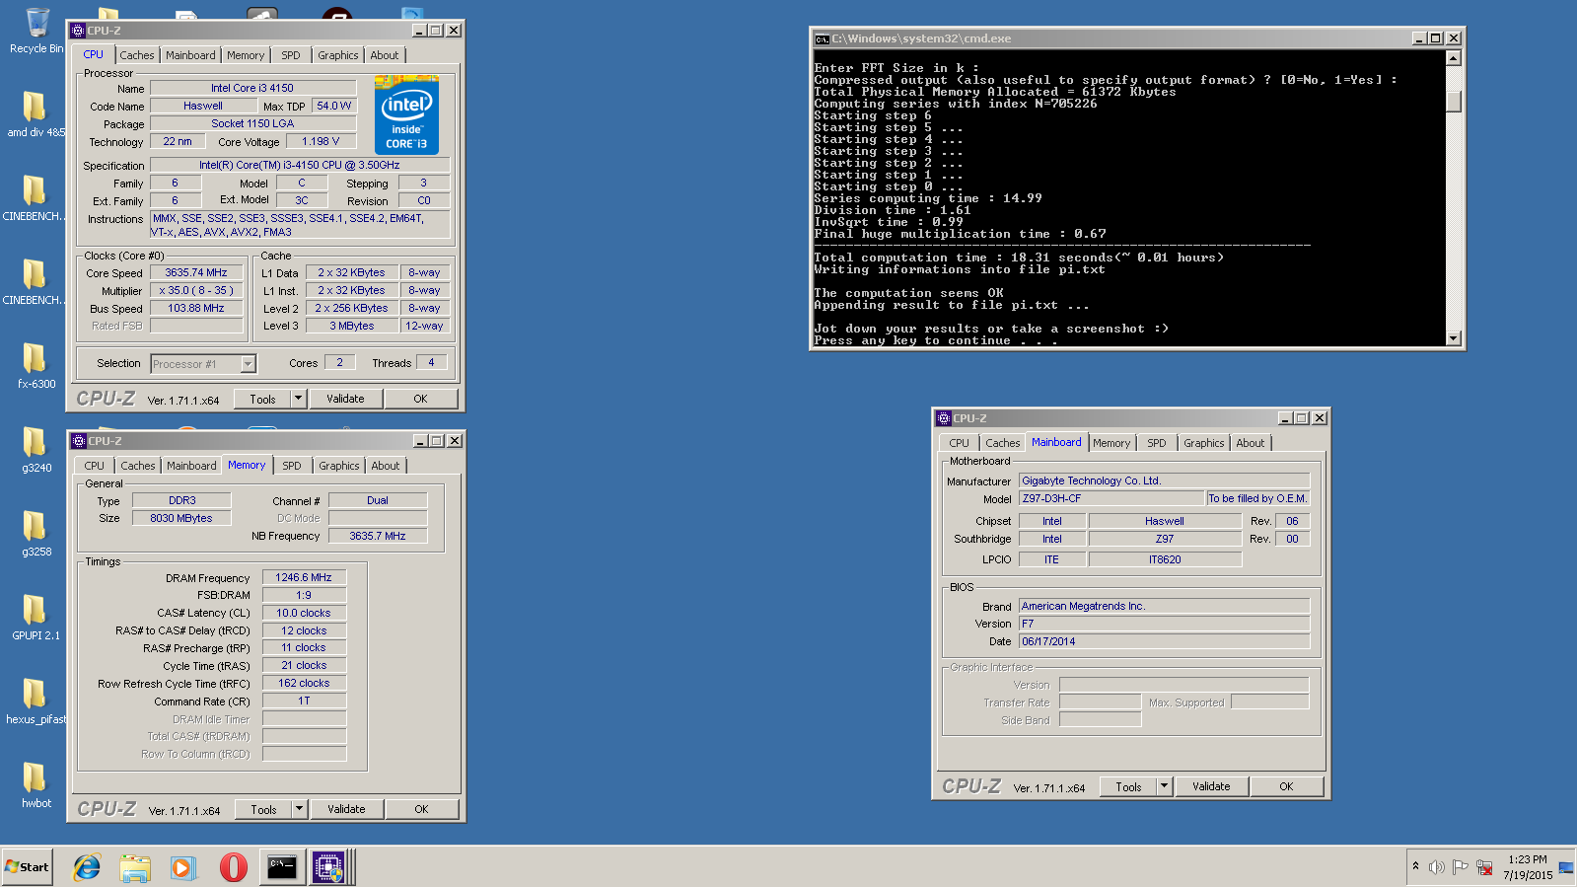
Task: Click the cmd window scrollbar thumb
Action: point(1453,102)
